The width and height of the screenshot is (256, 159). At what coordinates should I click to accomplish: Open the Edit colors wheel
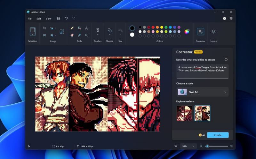[x=187, y=31]
